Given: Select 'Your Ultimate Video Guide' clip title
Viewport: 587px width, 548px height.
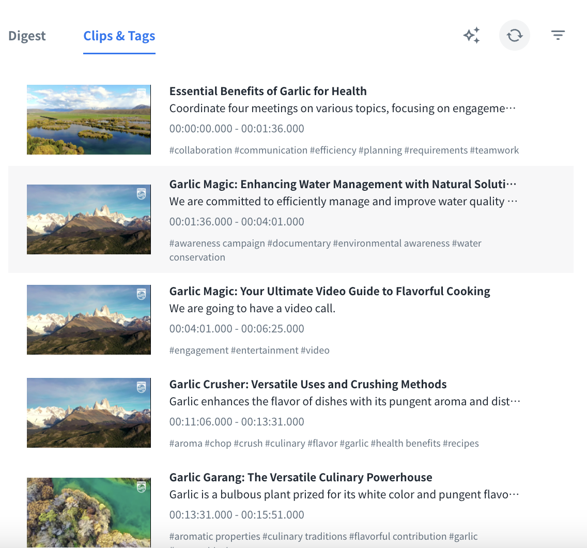Looking at the screenshot, I should tap(330, 291).
